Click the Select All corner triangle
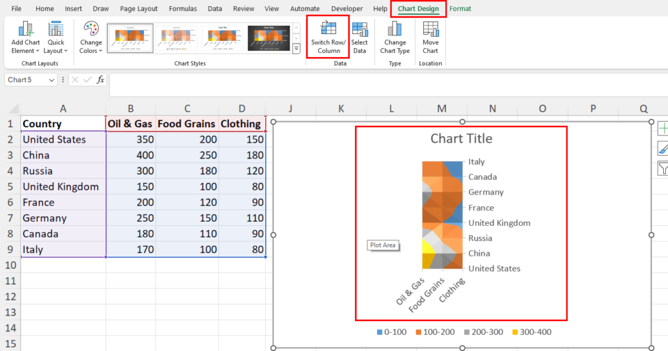 pyautogui.click(x=13, y=109)
